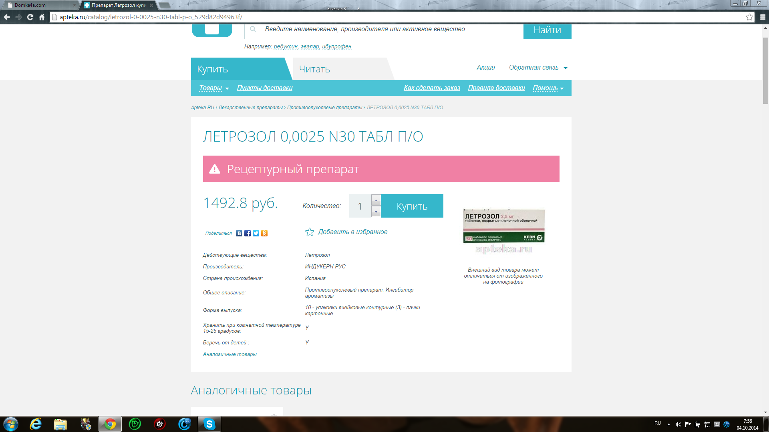Open the green shield app on the taskbar
Screen dimensions: 769x432
tap(135, 424)
